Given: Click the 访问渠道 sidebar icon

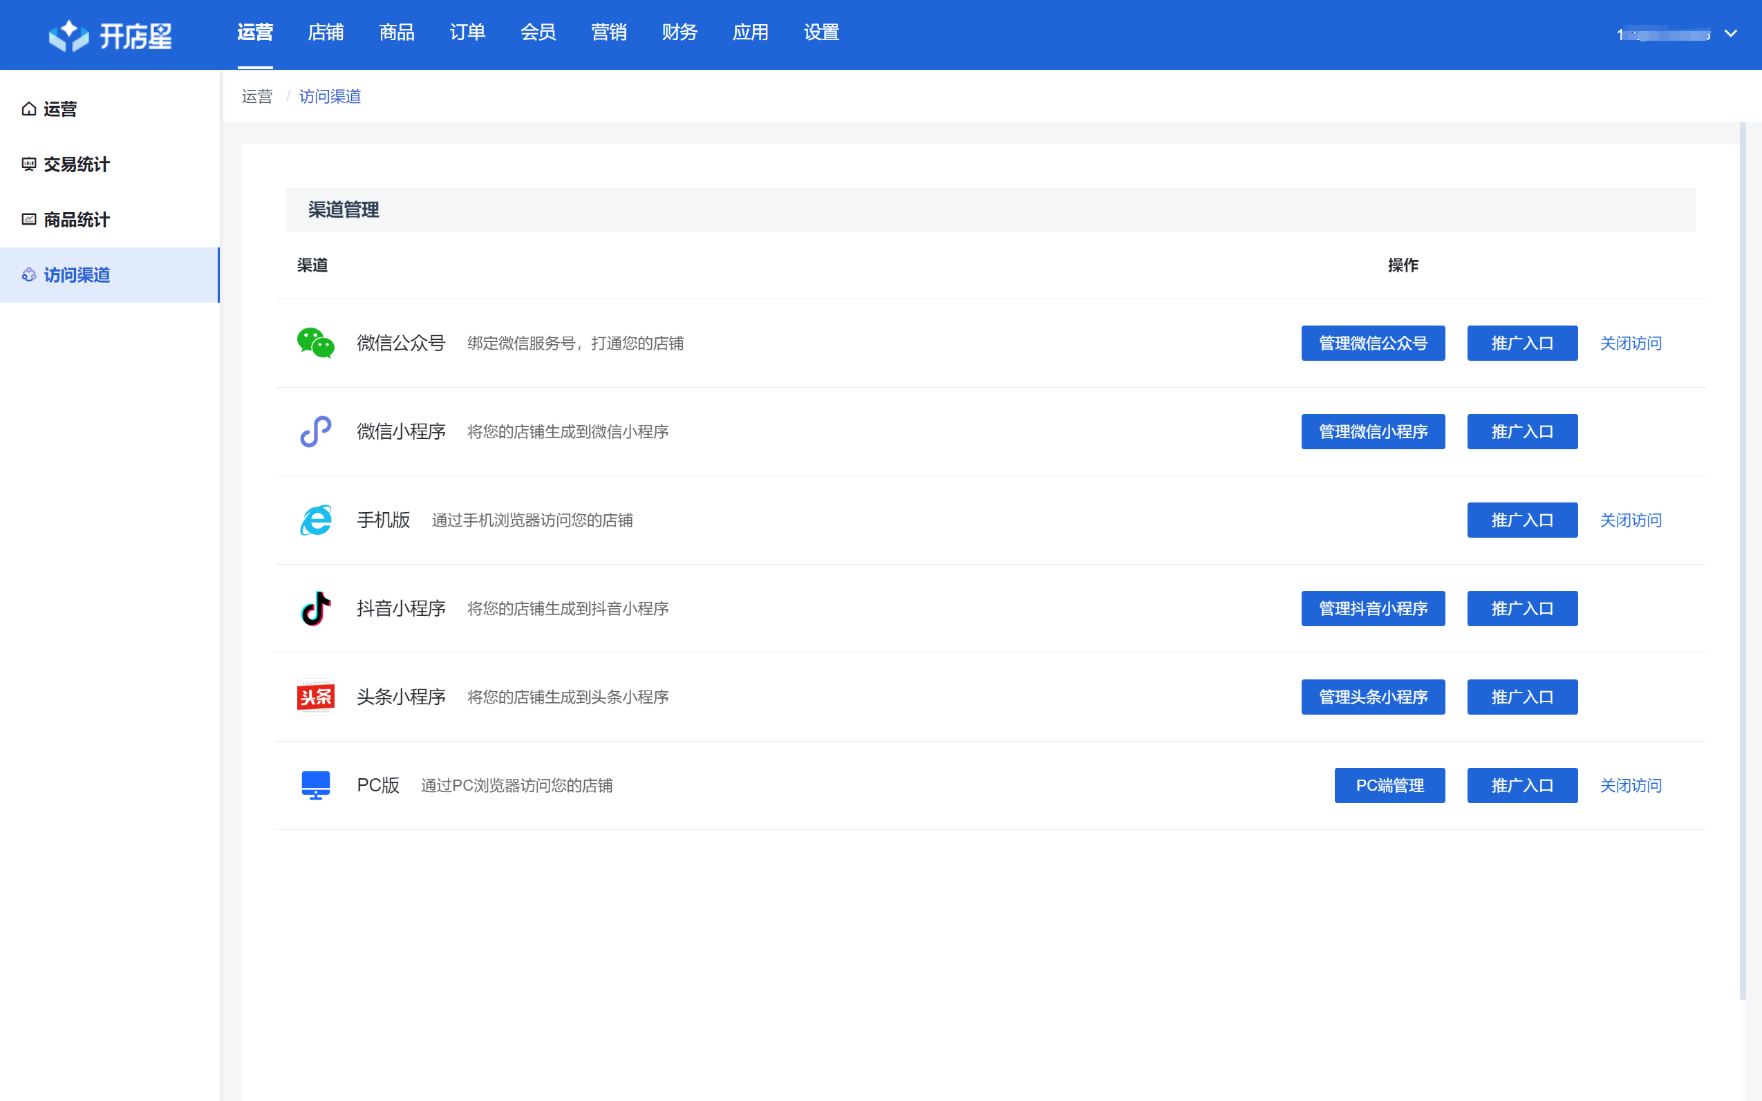Looking at the screenshot, I should pyautogui.click(x=29, y=274).
